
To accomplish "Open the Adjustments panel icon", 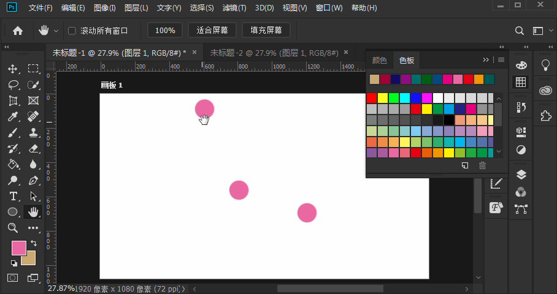I will tap(521, 150).
